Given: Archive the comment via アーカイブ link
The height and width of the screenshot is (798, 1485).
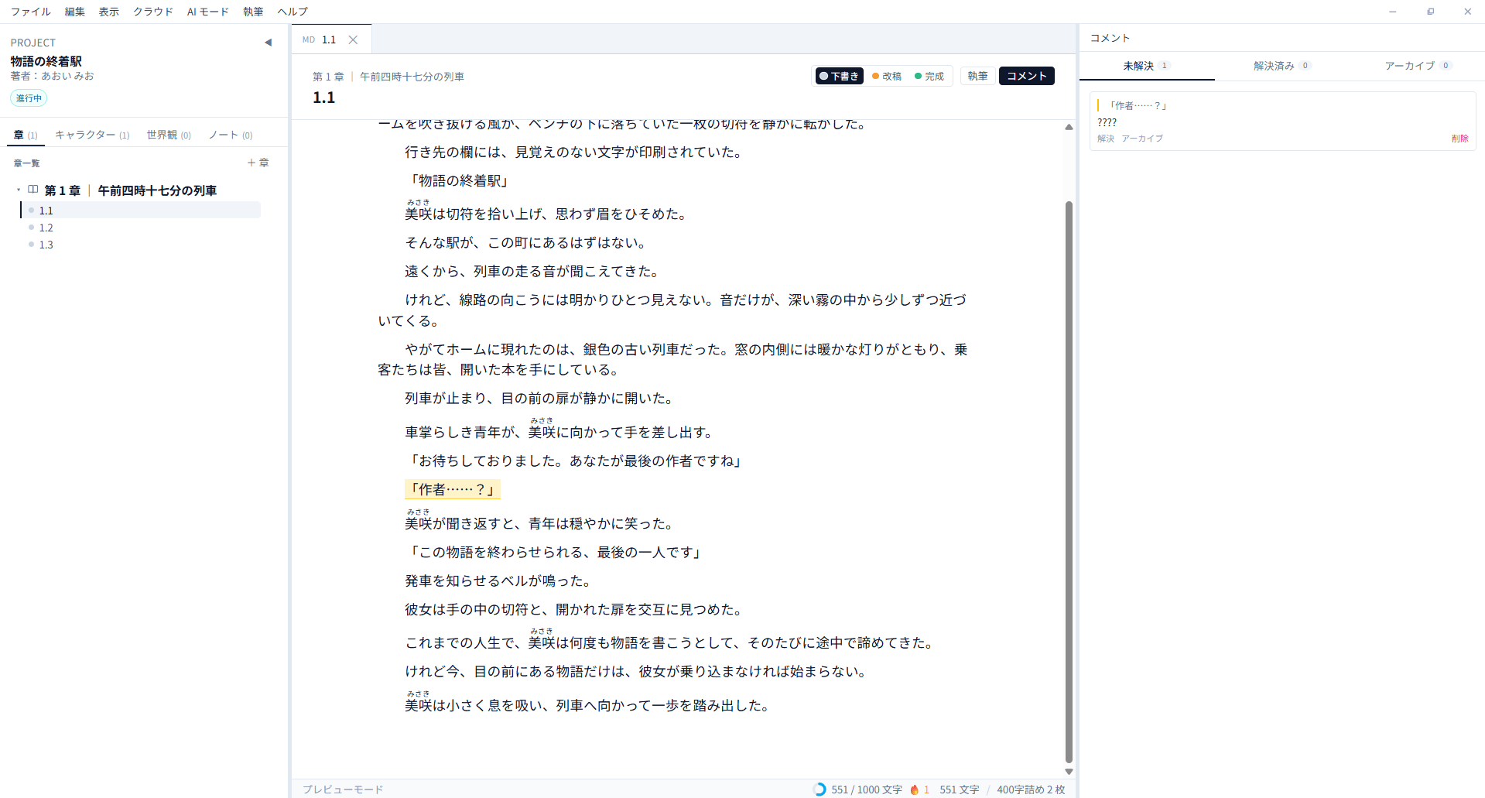Looking at the screenshot, I should point(1142,139).
